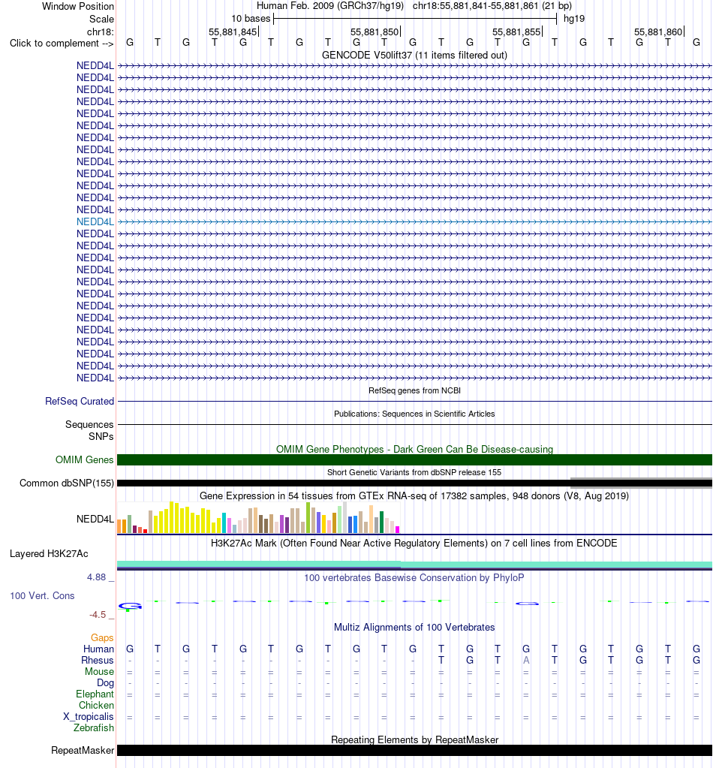The width and height of the screenshot is (713, 768).
Task: Click the X_tropicalis alignment row label
Action: (x=88, y=716)
